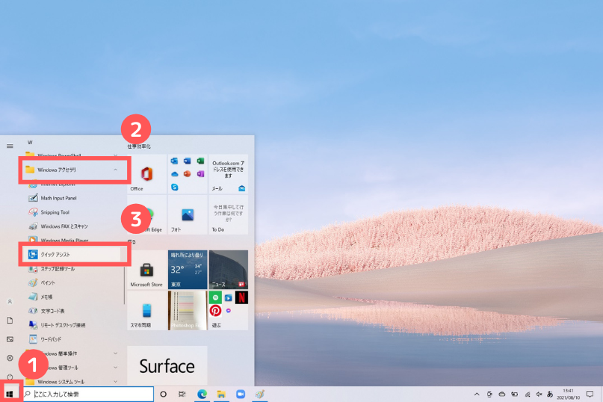Open user account icon in Start sidebar

10,302
